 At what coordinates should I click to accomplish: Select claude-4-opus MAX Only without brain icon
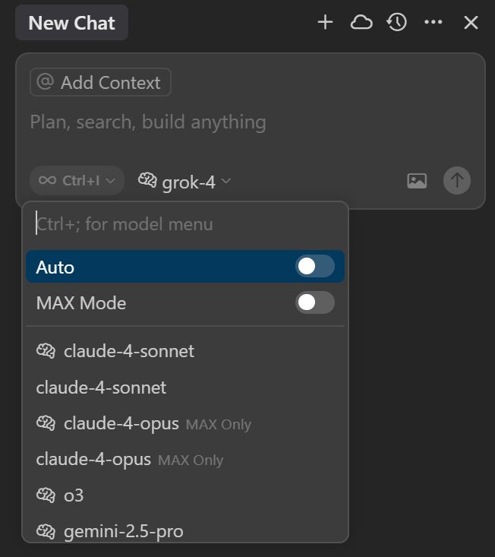tap(185, 459)
